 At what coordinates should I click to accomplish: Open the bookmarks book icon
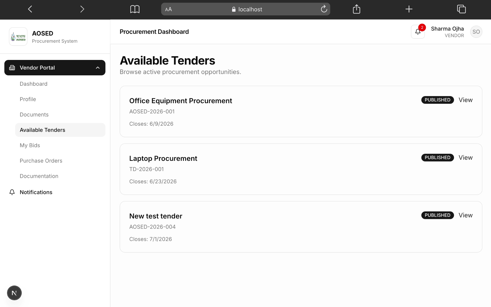pos(135,9)
